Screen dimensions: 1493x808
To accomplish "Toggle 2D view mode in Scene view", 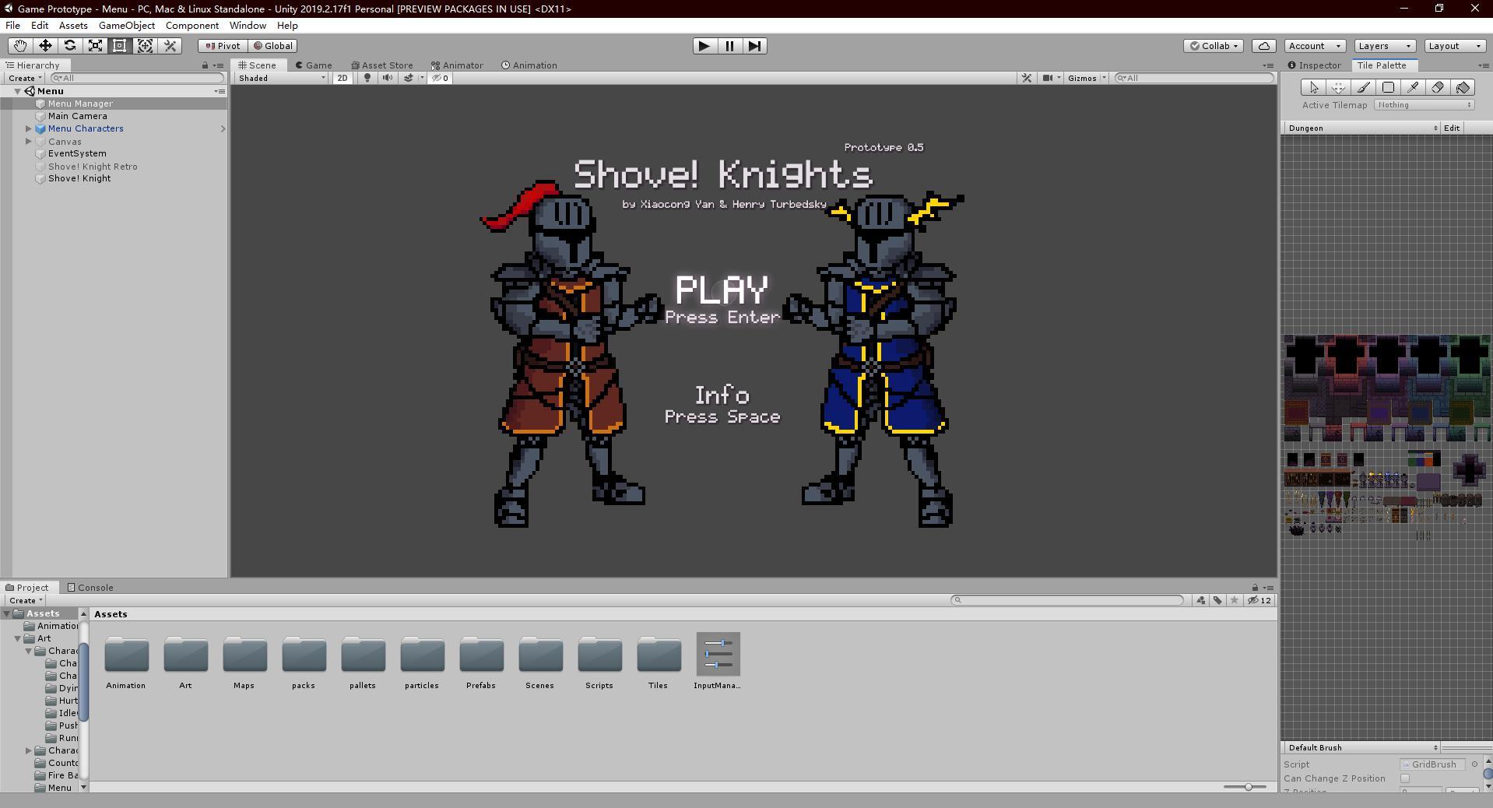I will tap(343, 78).
